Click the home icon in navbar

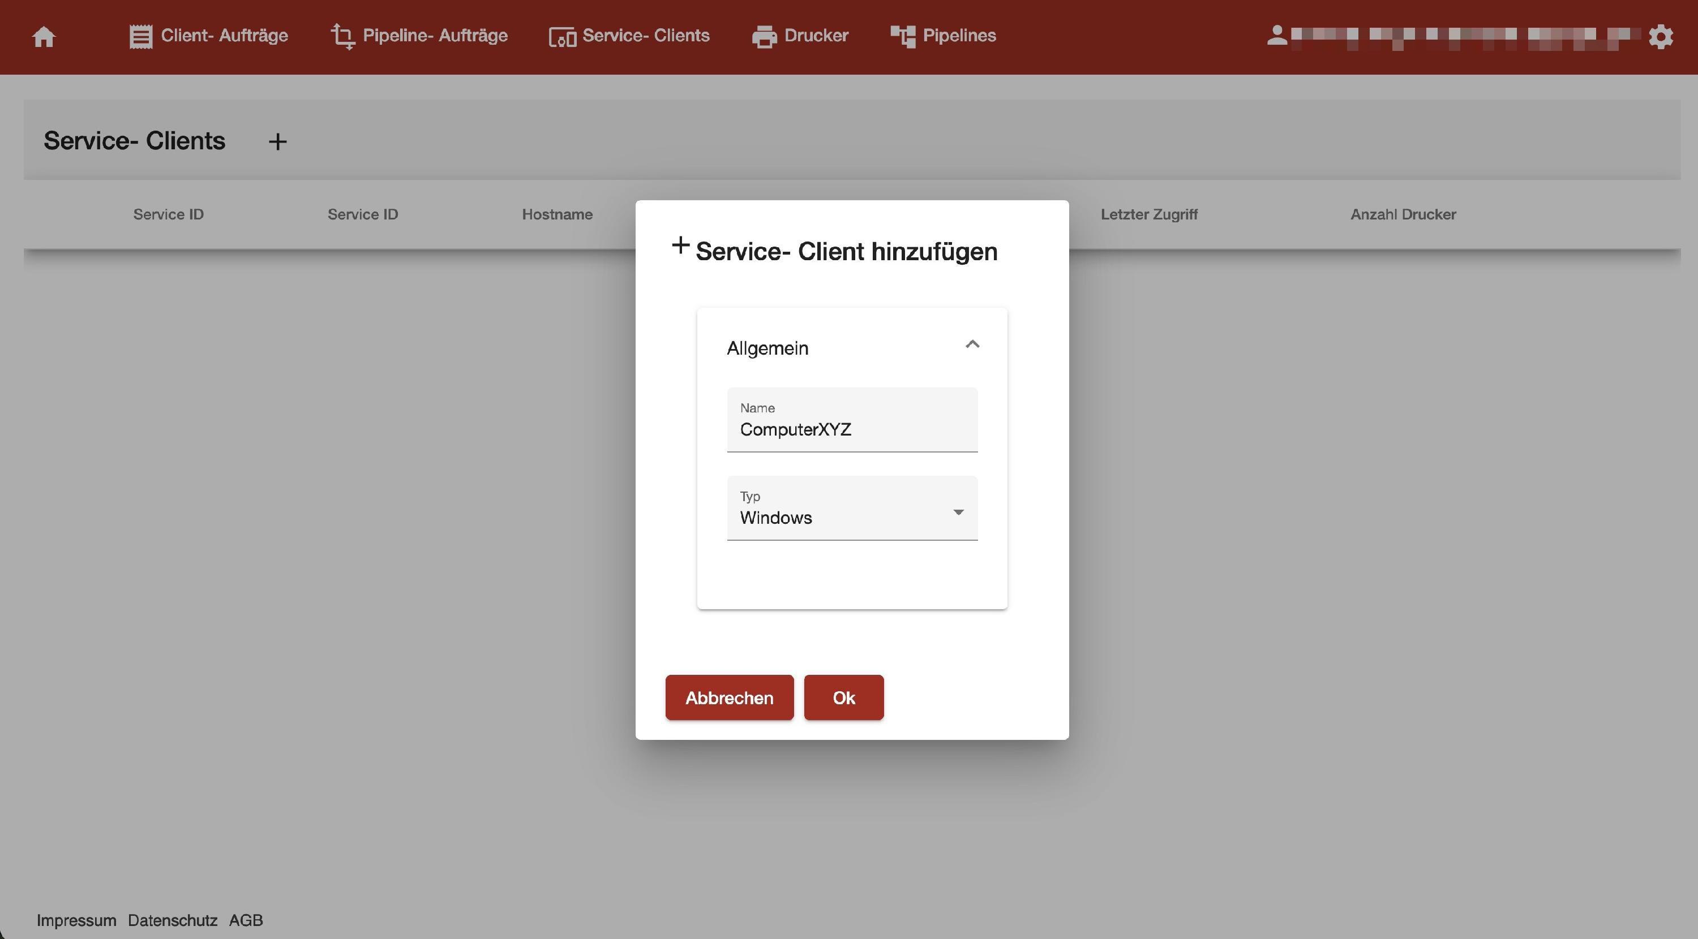coord(44,37)
